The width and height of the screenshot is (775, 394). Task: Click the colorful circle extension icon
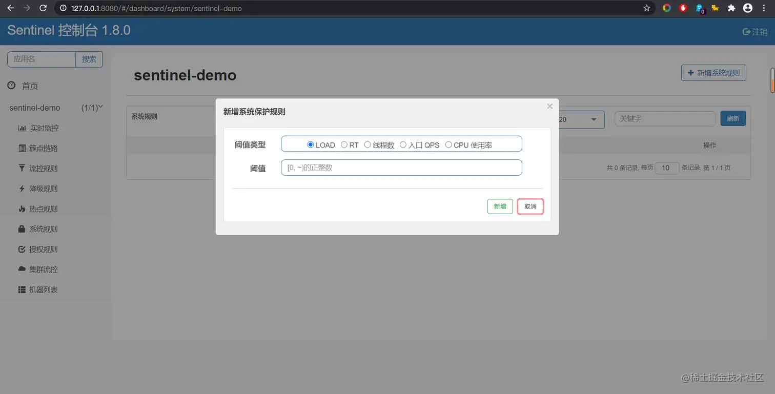pos(667,8)
